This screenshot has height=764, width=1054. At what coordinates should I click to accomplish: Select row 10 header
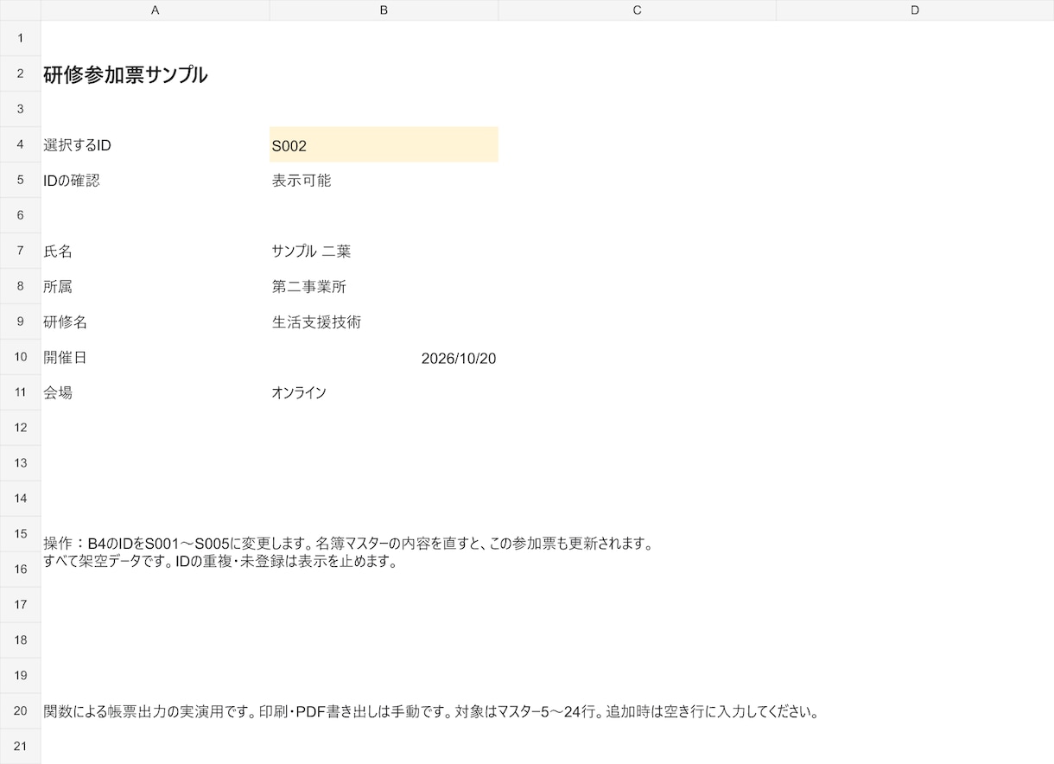click(20, 357)
